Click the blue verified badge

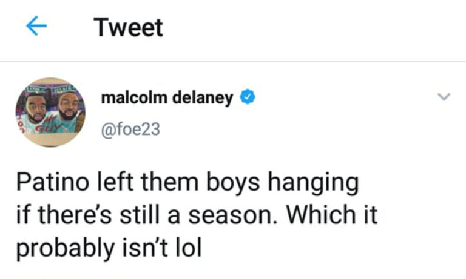[247, 97]
